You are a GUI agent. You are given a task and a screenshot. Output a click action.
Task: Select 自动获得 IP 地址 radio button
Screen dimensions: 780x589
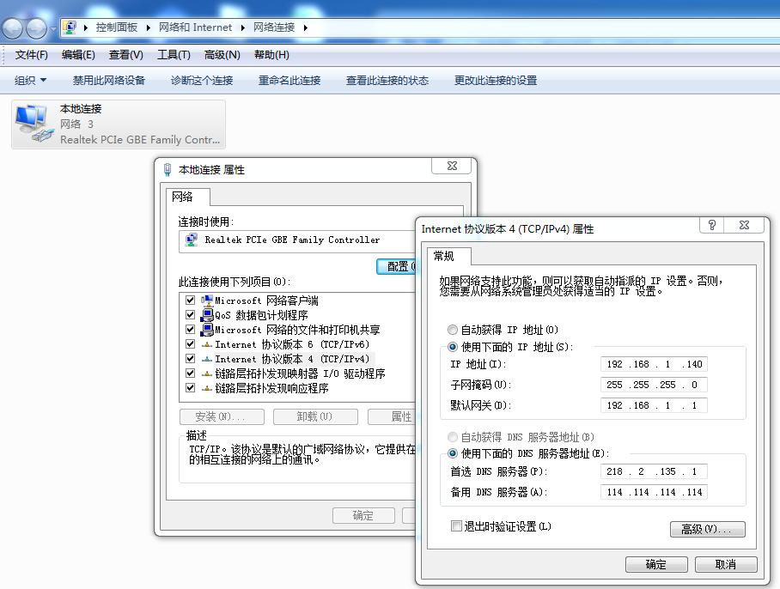453,330
